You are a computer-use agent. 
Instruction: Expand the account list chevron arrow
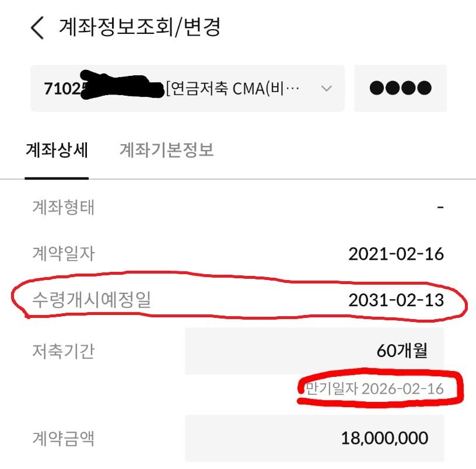(327, 89)
